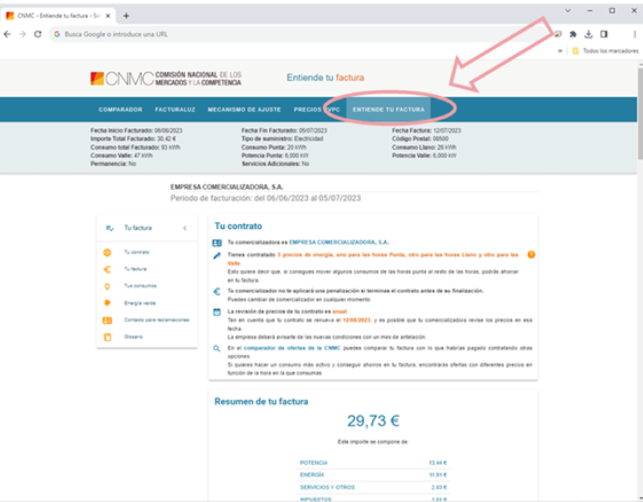Open the Todos los marcadores bookmarks folder
Screen dimensions: 643x502
point(604,51)
